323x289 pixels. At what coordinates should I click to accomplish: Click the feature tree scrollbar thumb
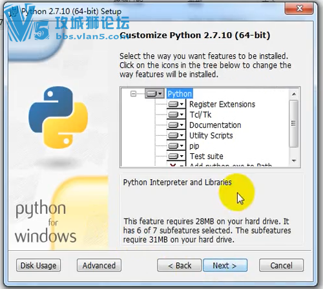point(294,123)
